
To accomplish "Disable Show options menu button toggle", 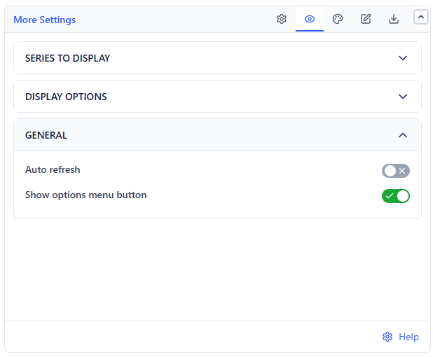I will click(x=396, y=196).
